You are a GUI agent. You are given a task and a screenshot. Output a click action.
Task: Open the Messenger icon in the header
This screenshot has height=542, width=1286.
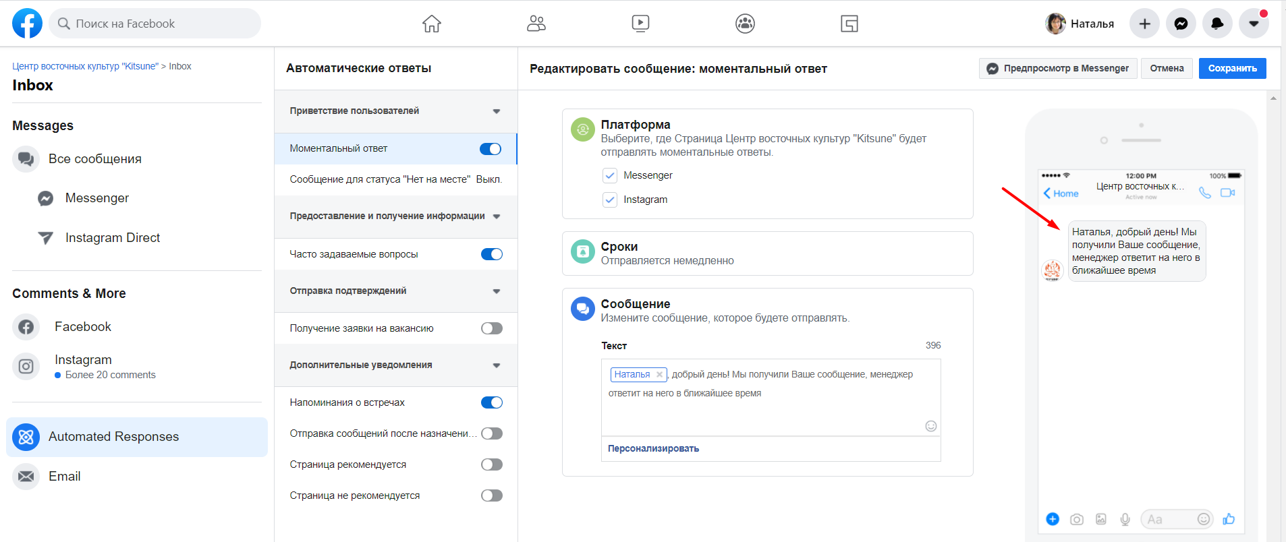[1181, 24]
